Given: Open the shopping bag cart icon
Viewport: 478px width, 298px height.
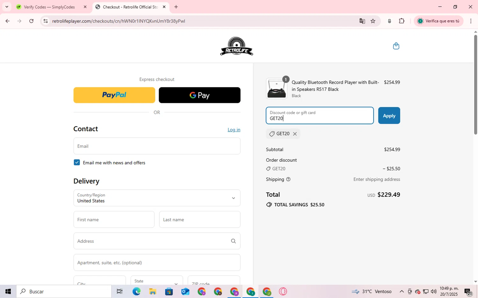Looking at the screenshot, I should [x=396, y=46].
